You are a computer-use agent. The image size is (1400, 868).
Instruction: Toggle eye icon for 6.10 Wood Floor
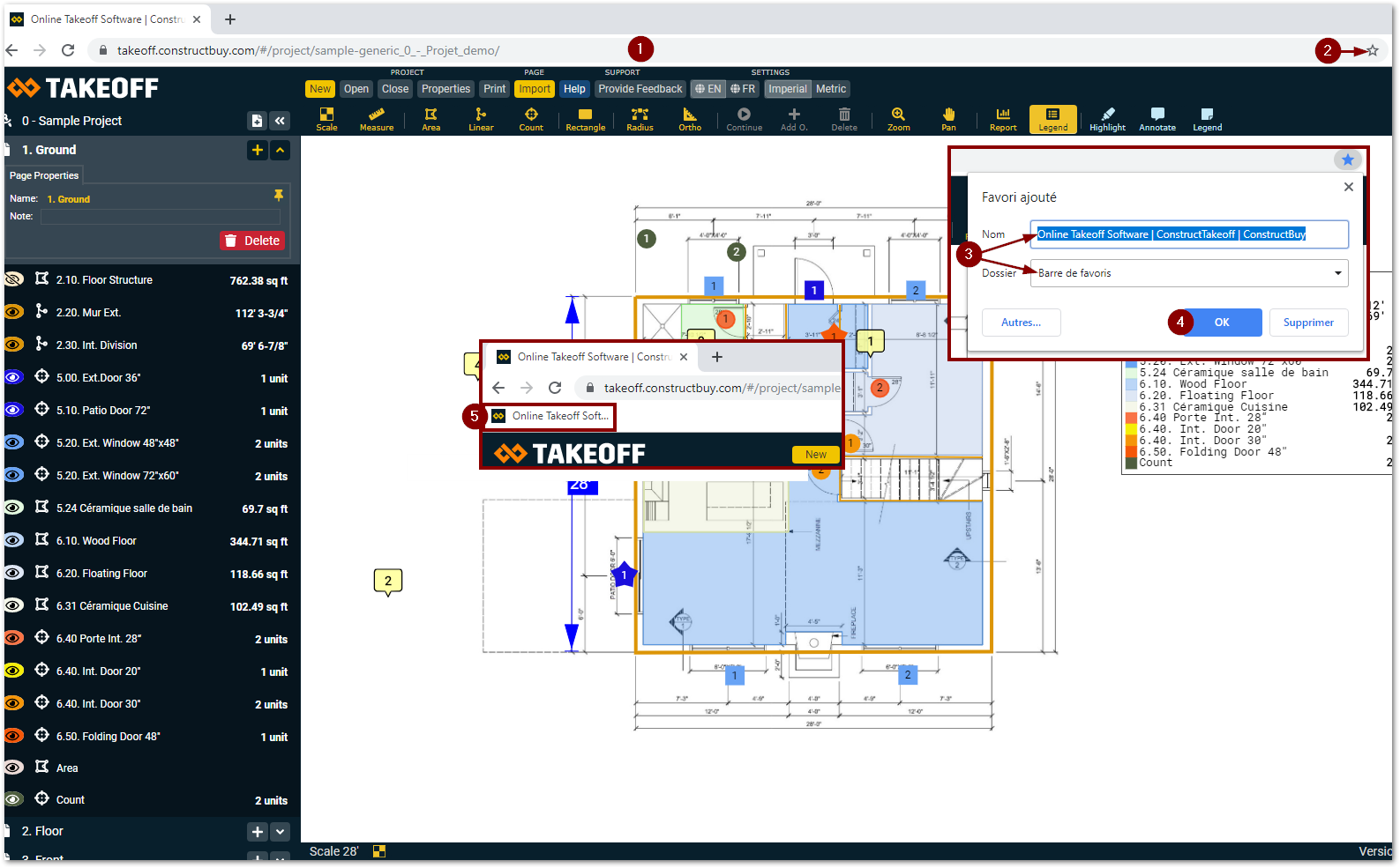[14, 540]
